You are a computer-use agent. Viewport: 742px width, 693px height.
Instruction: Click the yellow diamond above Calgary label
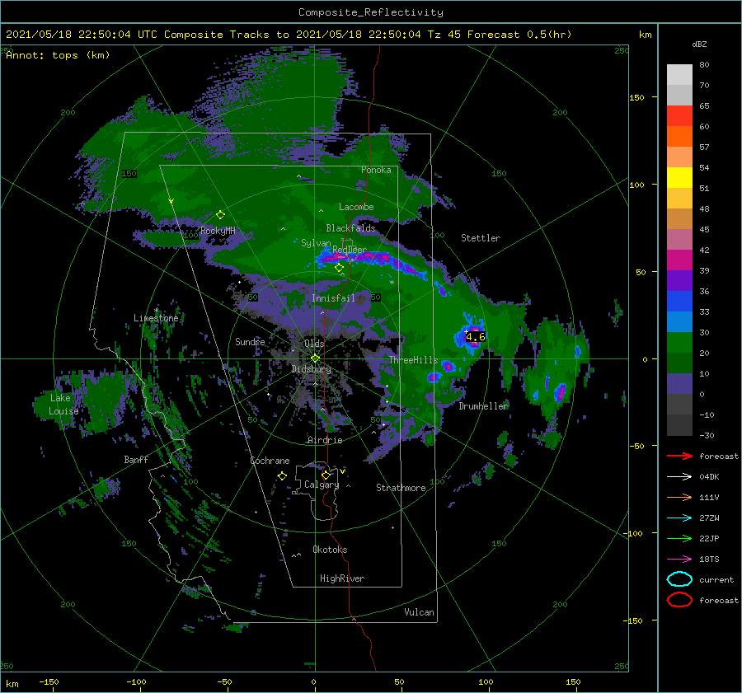326,475
